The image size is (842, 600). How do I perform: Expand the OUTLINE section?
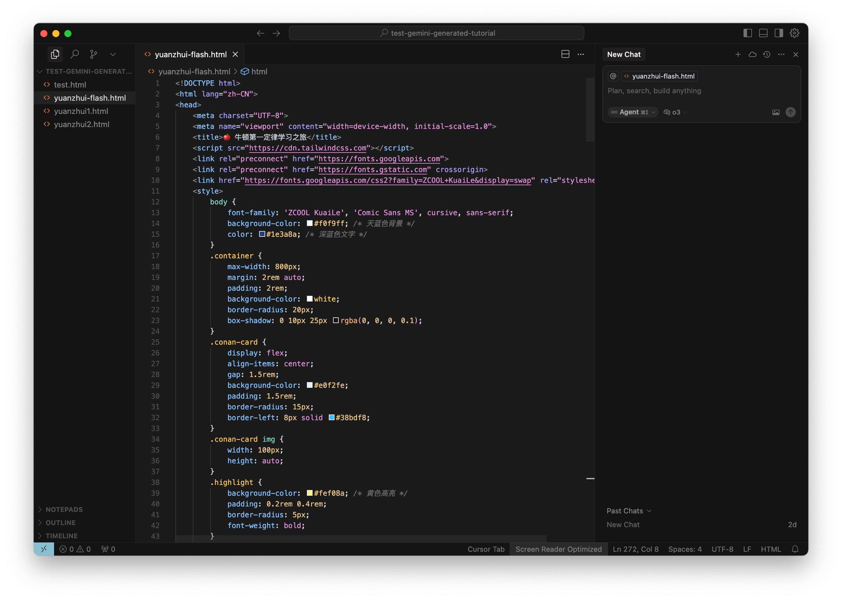(x=61, y=522)
